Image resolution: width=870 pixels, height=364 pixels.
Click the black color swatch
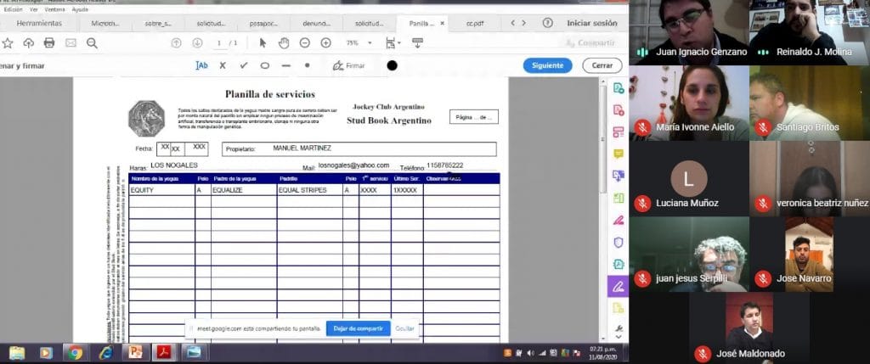pyautogui.click(x=392, y=65)
